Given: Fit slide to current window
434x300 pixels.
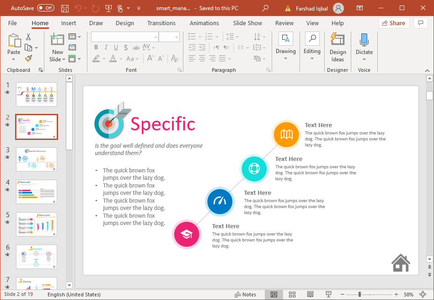Looking at the screenshot, I should (422, 295).
